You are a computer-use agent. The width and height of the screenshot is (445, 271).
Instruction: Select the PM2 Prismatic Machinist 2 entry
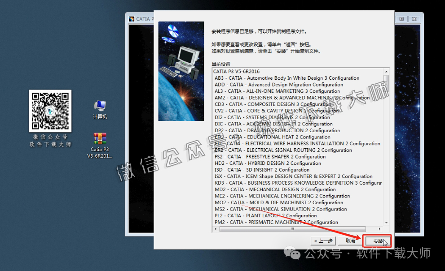276,222
